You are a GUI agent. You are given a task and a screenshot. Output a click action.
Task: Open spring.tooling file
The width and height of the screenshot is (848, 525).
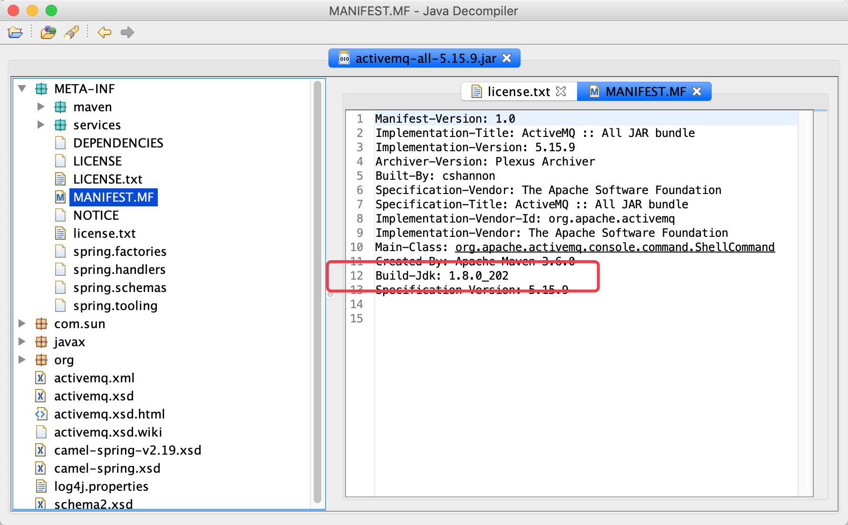tap(116, 306)
